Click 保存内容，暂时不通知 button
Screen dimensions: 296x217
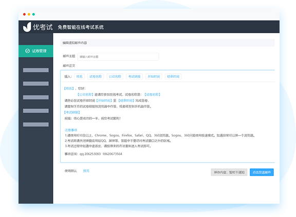point(229,172)
